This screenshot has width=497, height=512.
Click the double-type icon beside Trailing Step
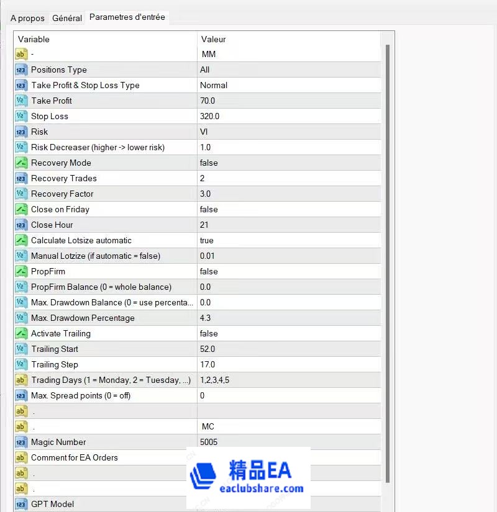[21, 365]
